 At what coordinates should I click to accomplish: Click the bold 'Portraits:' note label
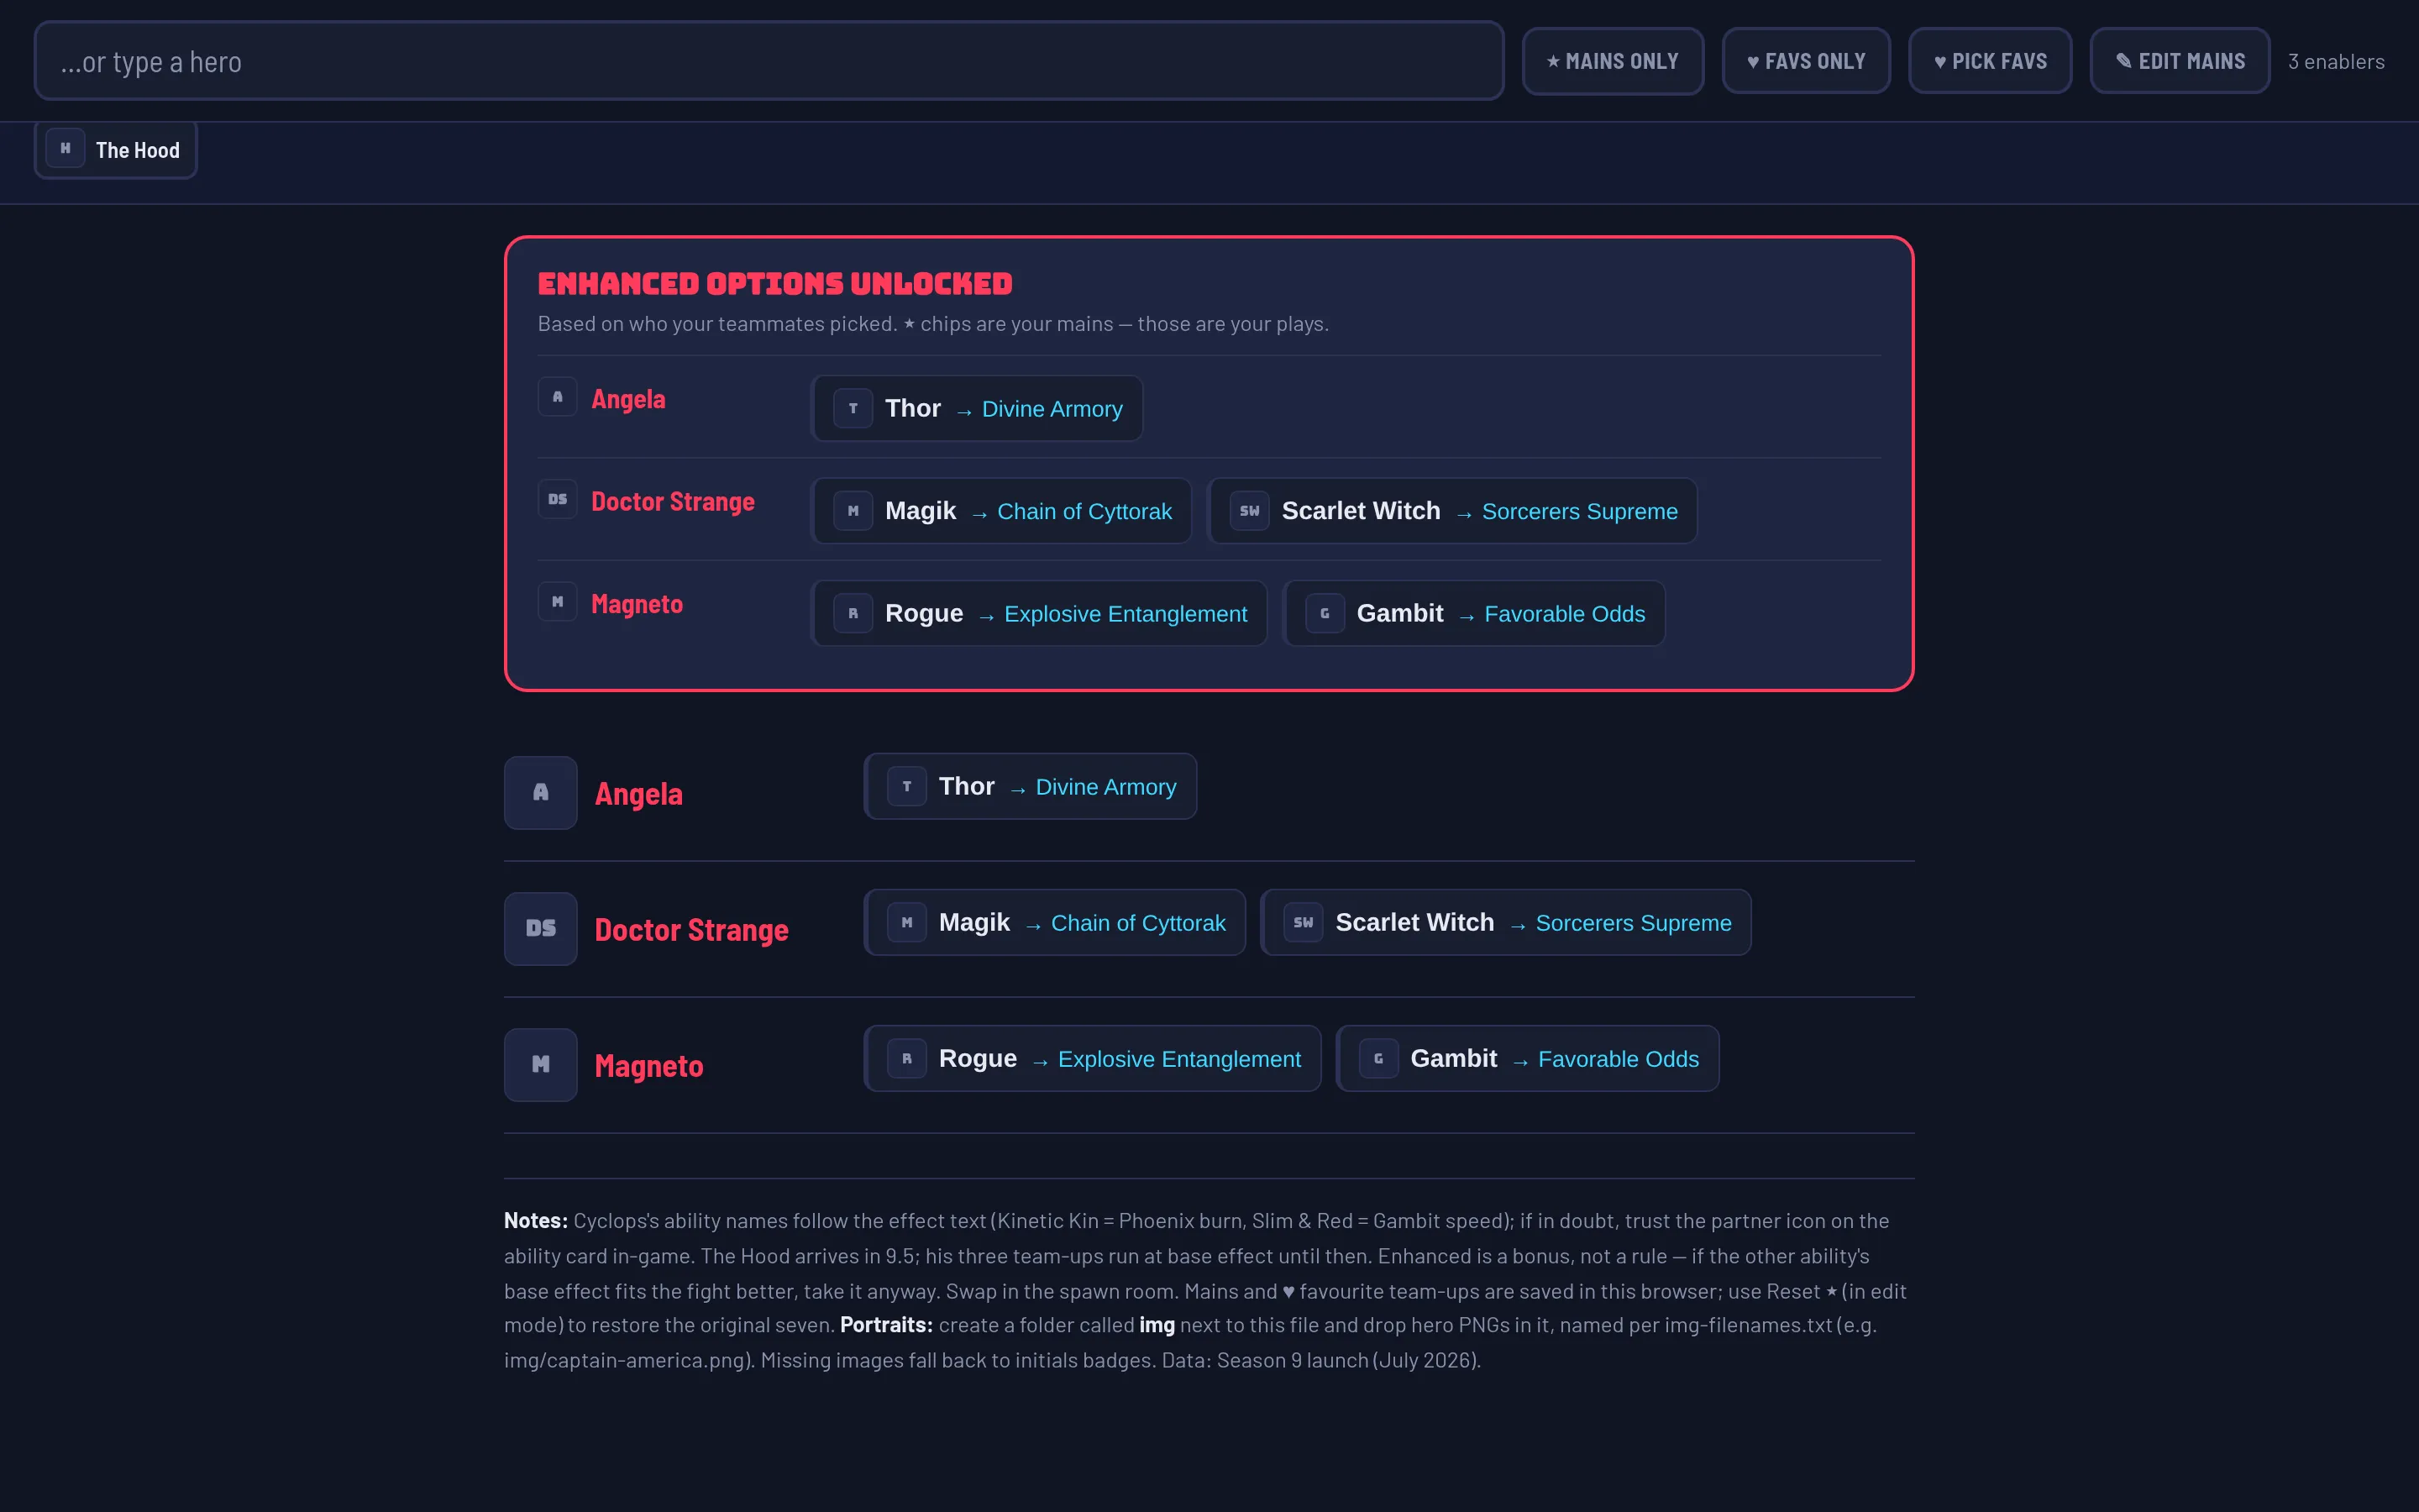point(887,1325)
